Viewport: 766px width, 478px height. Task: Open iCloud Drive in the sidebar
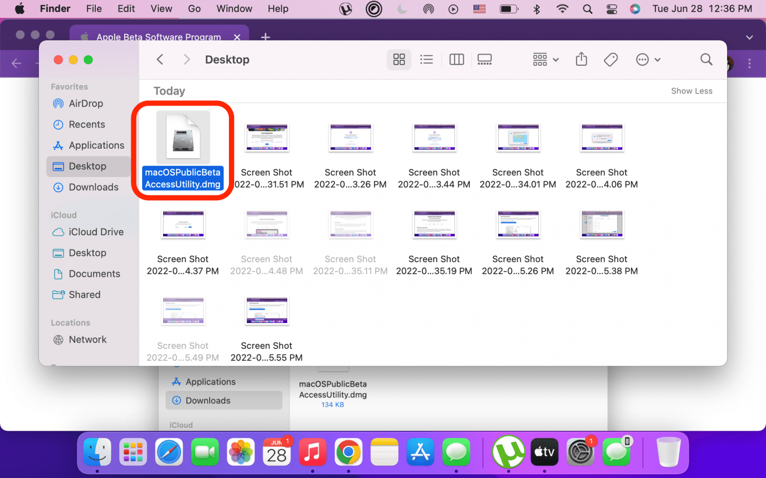(96, 232)
